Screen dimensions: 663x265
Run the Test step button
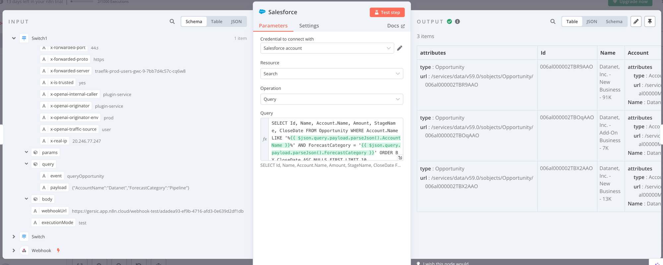(387, 12)
